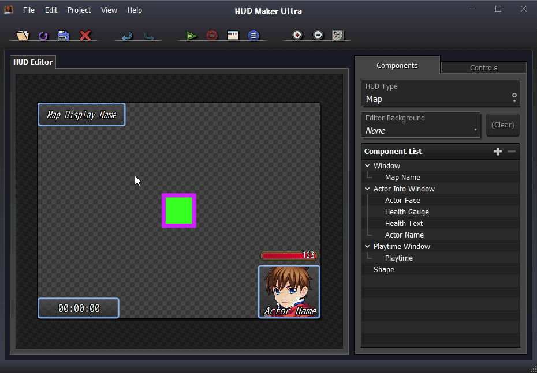Collapse the Playtime Window tree node
Screen dimensions: 537x373
(x=367, y=247)
